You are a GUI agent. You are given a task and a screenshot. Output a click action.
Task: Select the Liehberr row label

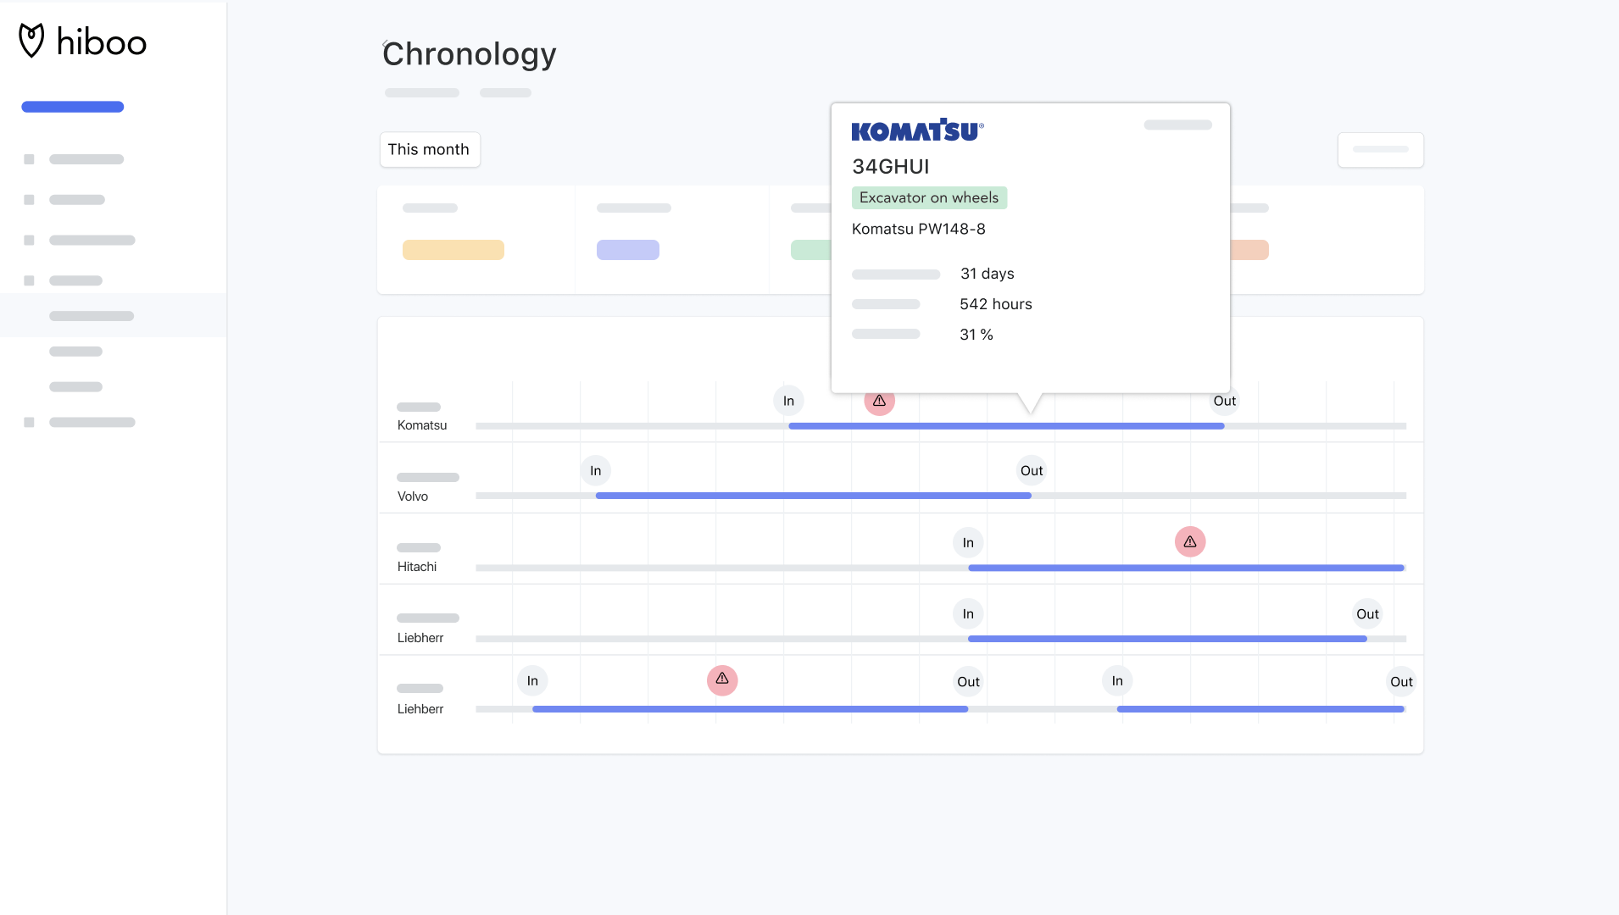420,709
